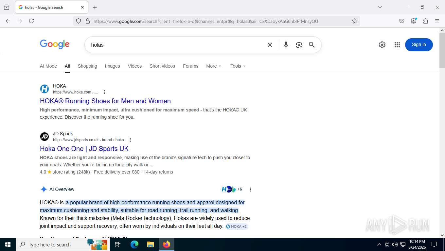Click the AI Overview heading
Screen dimensions: 445x251
point(62,189)
